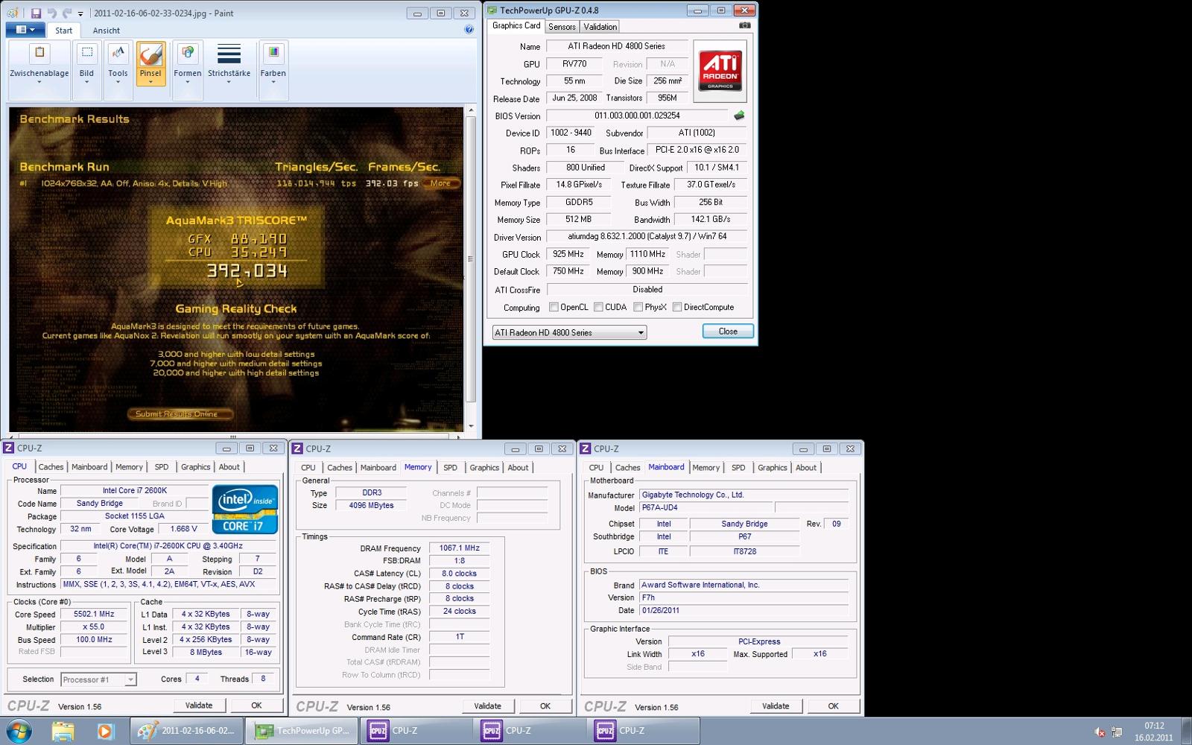
Task: Open the Validation tab in GPU-Z
Action: (x=600, y=27)
